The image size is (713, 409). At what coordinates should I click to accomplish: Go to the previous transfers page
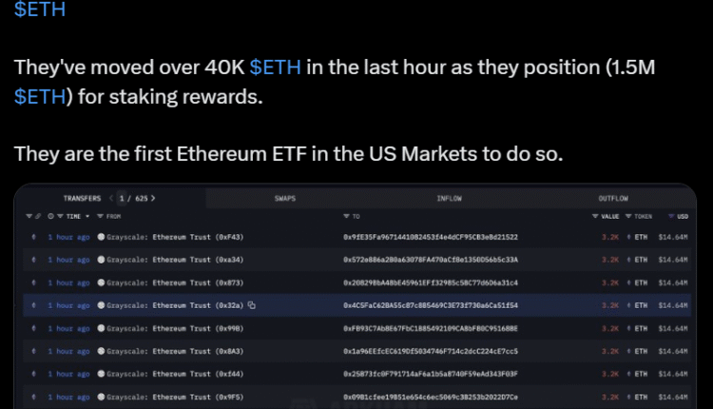(112, 198)
